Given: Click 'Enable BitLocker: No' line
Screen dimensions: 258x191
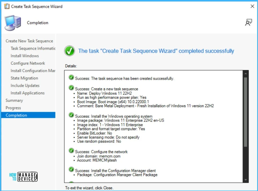Looking at the screenshot, I should [94, 133].
